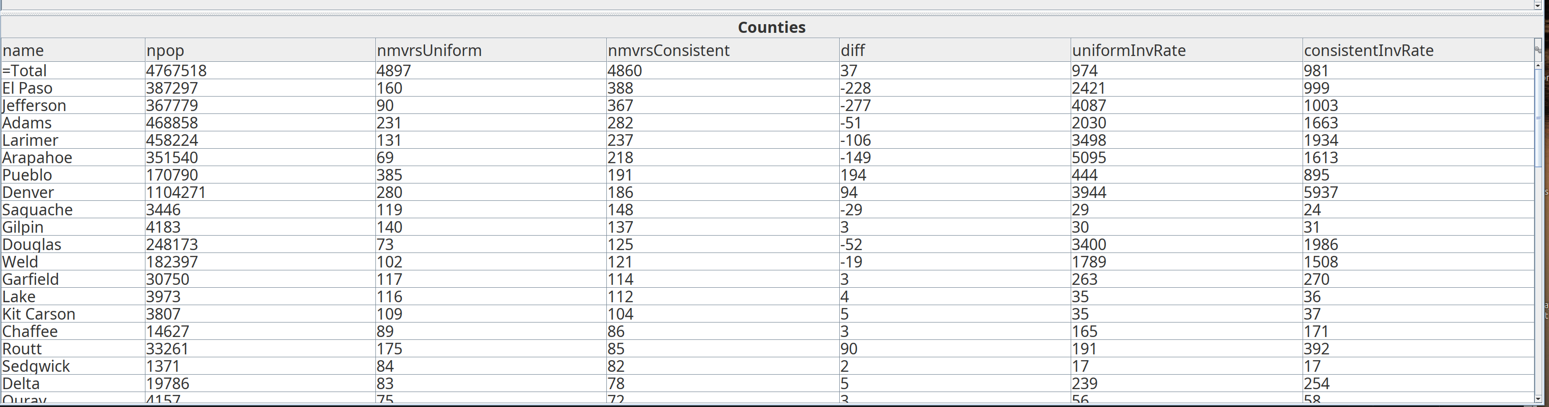
Task: Open the table settings gear icon
Action: (1537, 50)
